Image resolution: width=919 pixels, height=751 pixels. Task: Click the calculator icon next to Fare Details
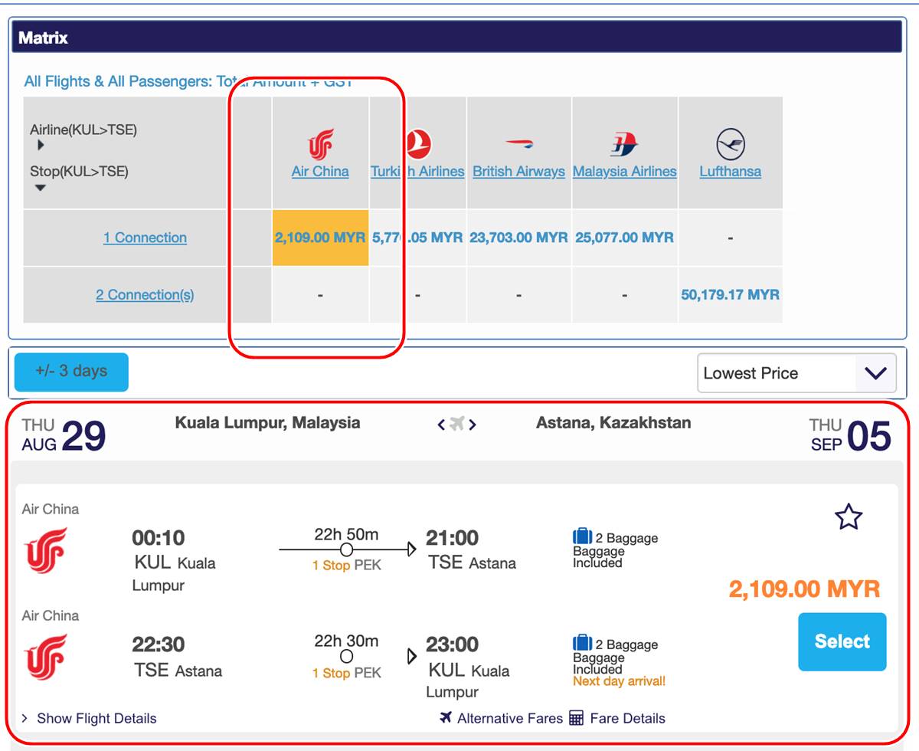point(577,718)
